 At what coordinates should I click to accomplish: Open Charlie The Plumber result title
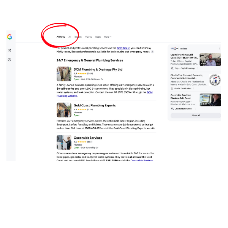pyautogui.click(x=187, y=77)
